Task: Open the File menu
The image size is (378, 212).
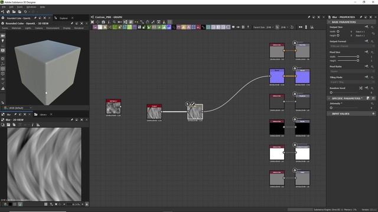Action: [4, 7]
